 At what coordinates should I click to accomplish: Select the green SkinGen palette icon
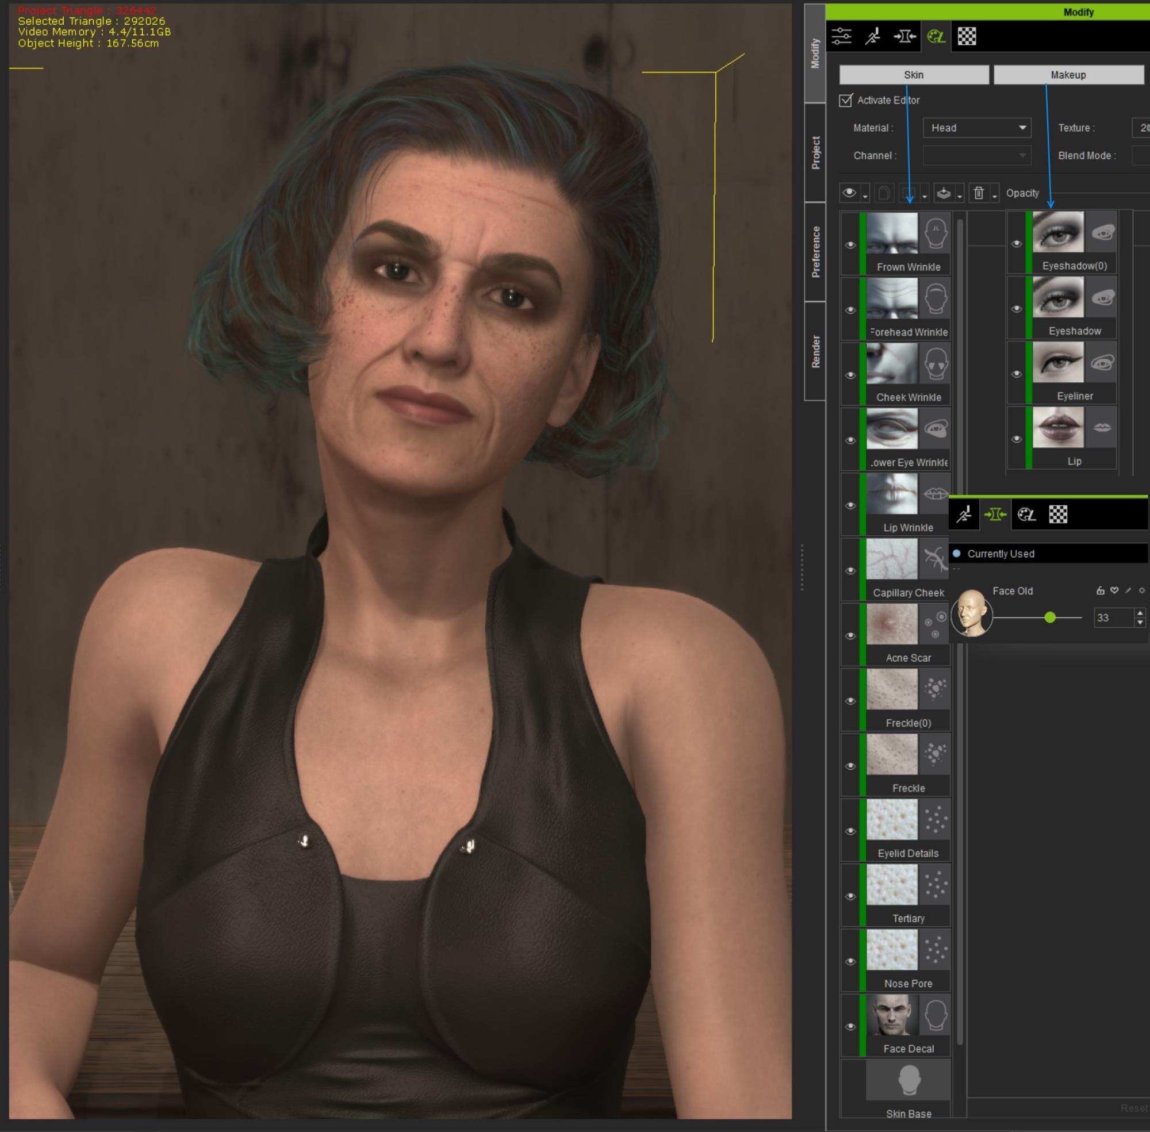pyautogui.click(x=936, y=37)
